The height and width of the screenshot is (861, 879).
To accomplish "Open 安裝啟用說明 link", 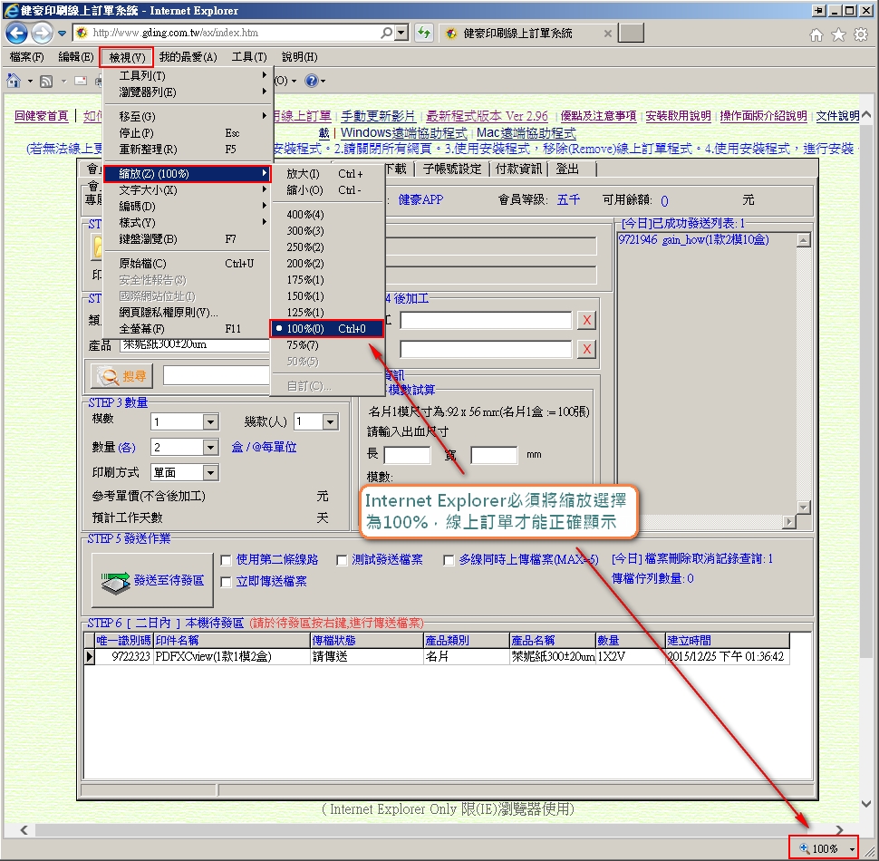I will coord(678,116).
